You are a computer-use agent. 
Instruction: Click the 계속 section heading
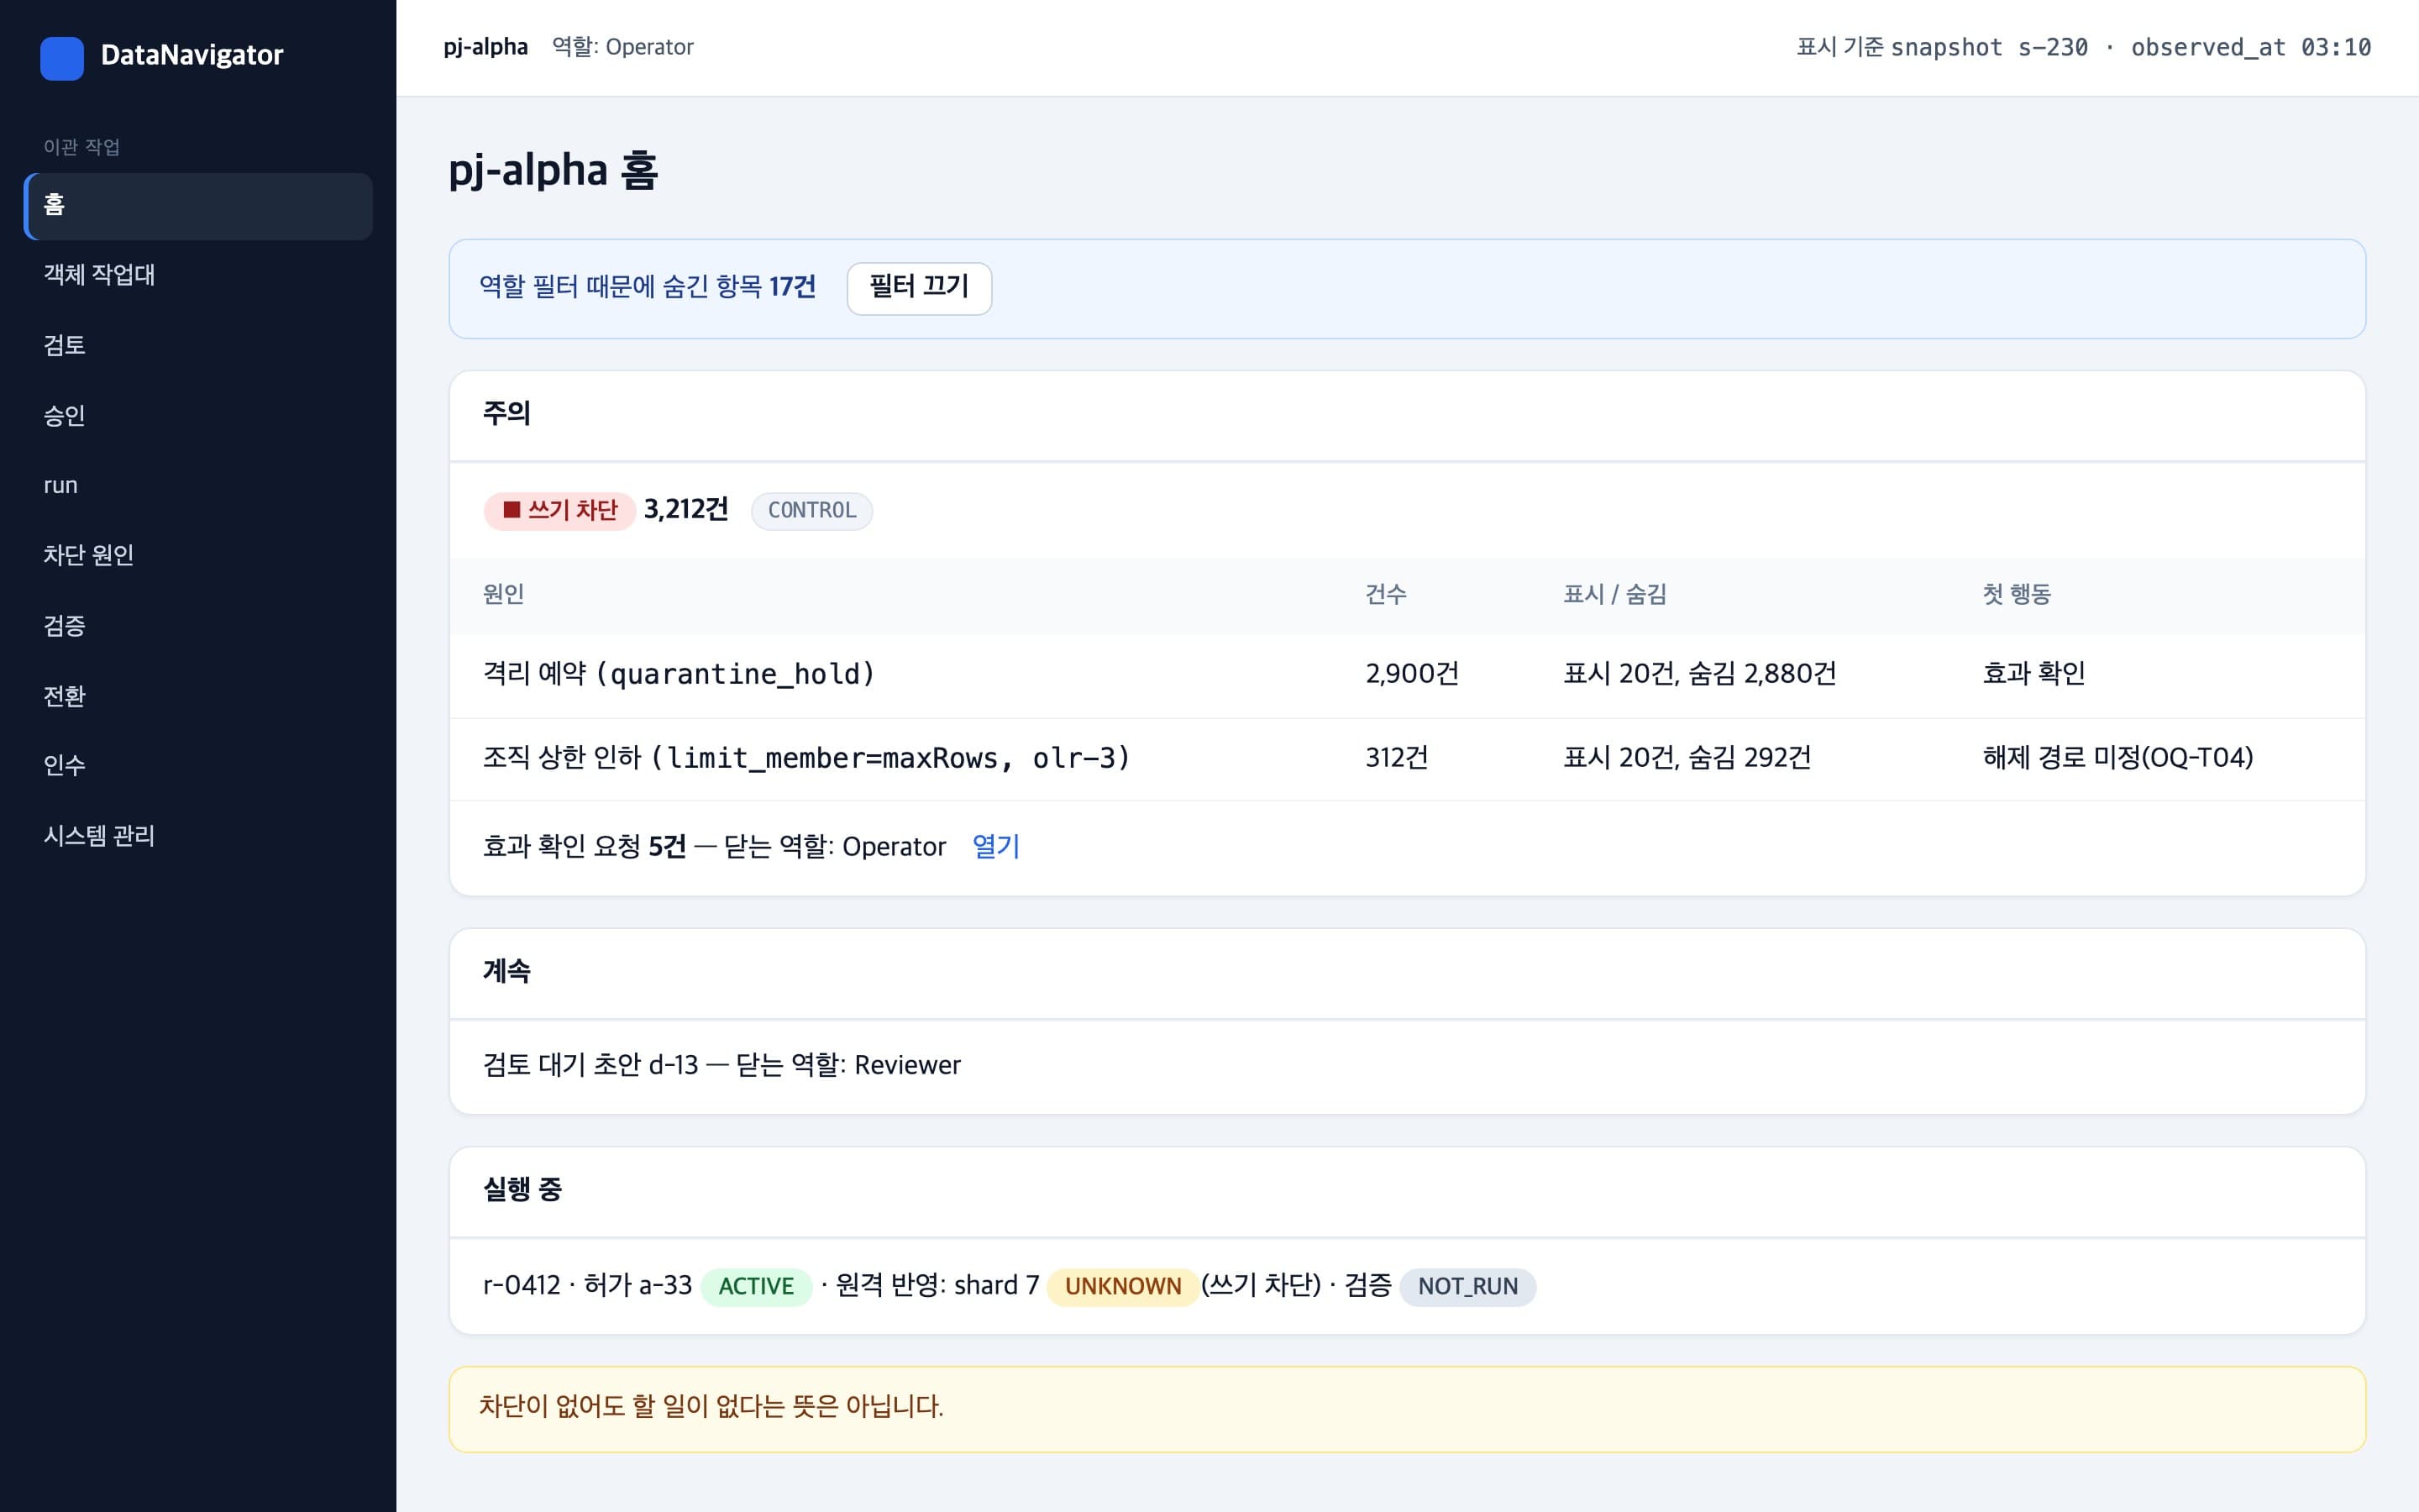pyautogui.click(x=506, y=972)
